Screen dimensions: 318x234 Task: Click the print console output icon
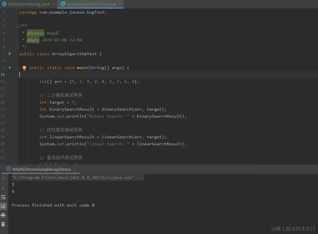tap(3, 215)
